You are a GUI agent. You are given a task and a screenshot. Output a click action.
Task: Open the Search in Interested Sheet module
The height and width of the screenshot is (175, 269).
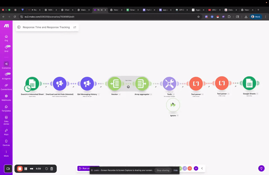click(x=32, y=84)
